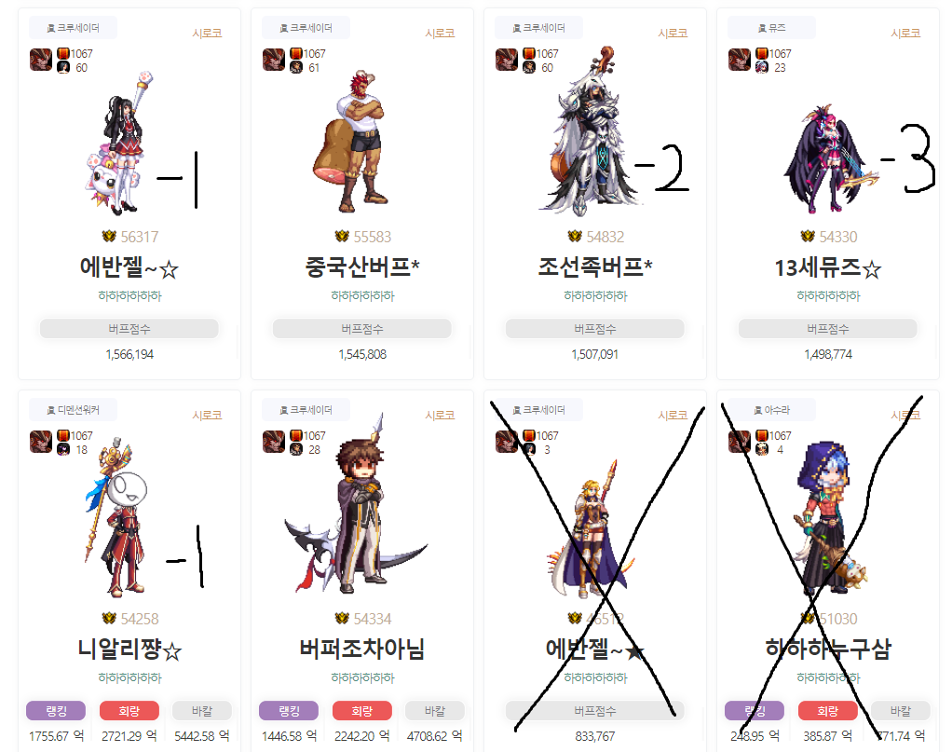Click 하하하하하하 guild name under 조선족버프*

click(x=595, y=295)
